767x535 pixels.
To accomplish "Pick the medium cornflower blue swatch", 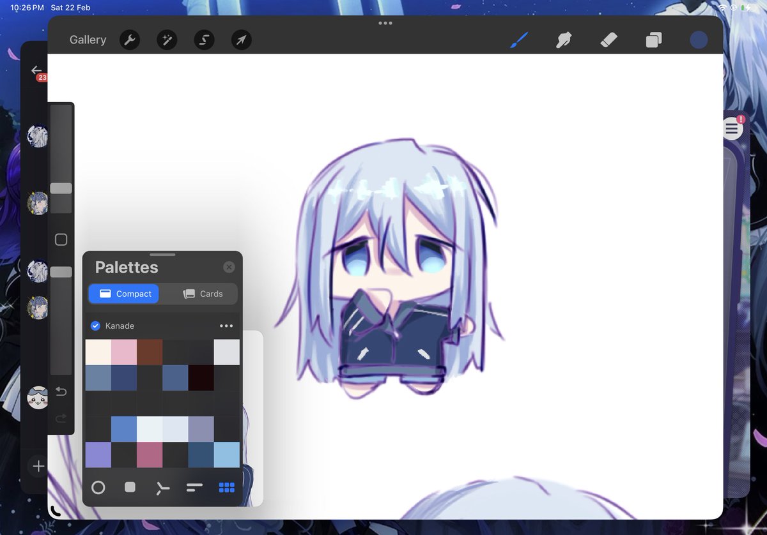I will (x=124, y=429).
